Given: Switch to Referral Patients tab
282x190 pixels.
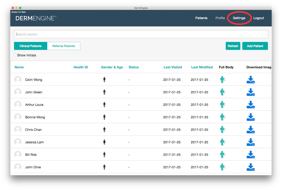Looking at the screenshot, I should (64, 46).
